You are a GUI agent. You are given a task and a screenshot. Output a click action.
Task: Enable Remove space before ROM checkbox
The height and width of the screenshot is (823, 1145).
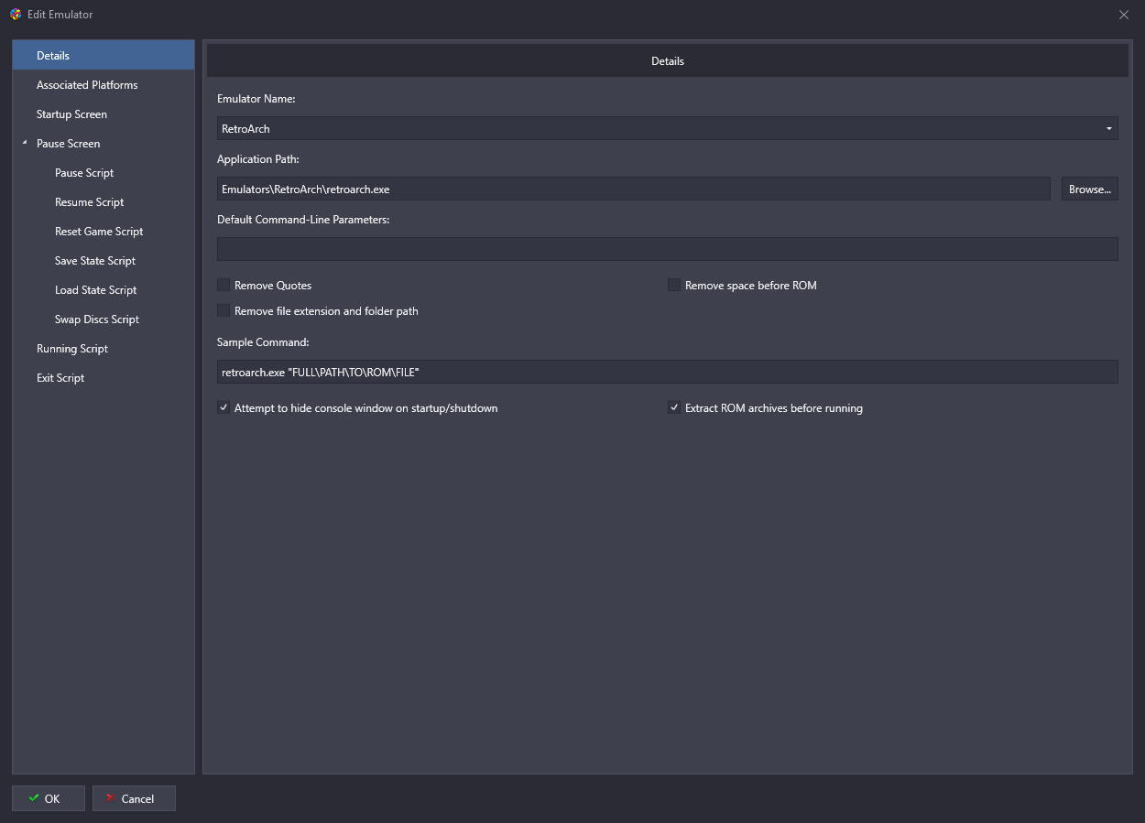click(674, 286)
